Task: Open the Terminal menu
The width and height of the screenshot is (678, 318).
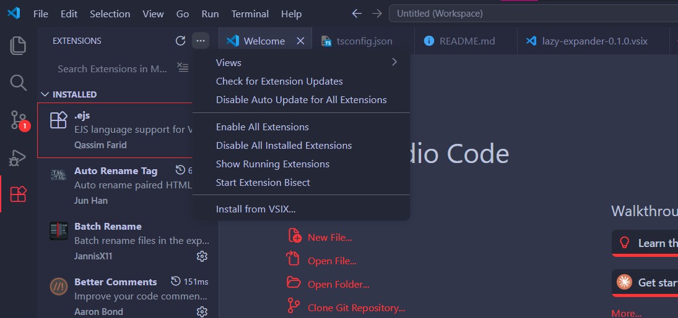Action: click(250, 14)
